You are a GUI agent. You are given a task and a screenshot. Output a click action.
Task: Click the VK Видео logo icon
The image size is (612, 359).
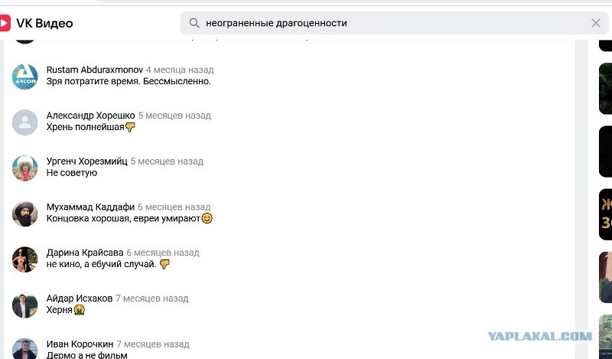5,24
